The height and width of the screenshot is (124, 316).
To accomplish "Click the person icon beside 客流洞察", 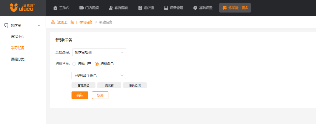I will tap(111, 8).
